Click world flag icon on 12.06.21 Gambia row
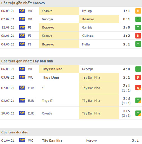The image size is (142, 144). point(22,28)
